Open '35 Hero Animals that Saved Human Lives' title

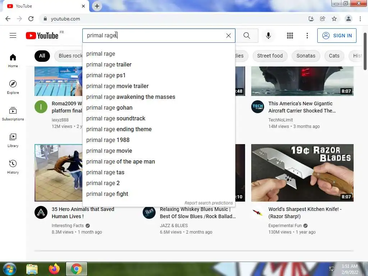coord(83,213)
